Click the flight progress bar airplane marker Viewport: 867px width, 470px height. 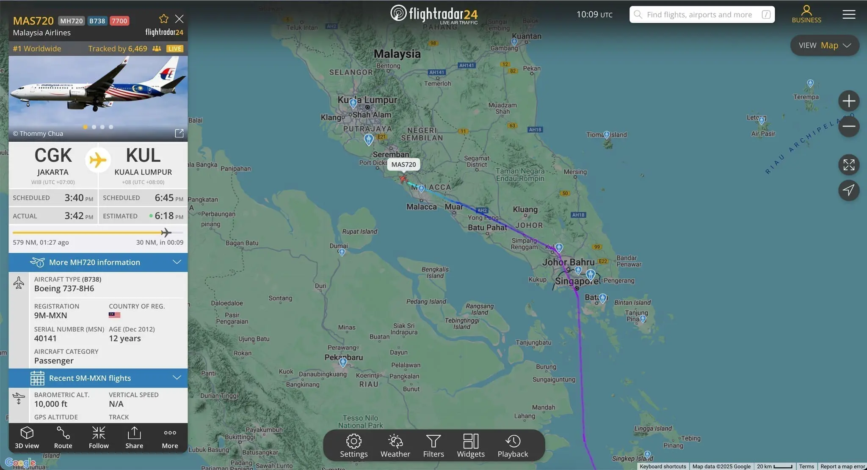tap(166, 232)
